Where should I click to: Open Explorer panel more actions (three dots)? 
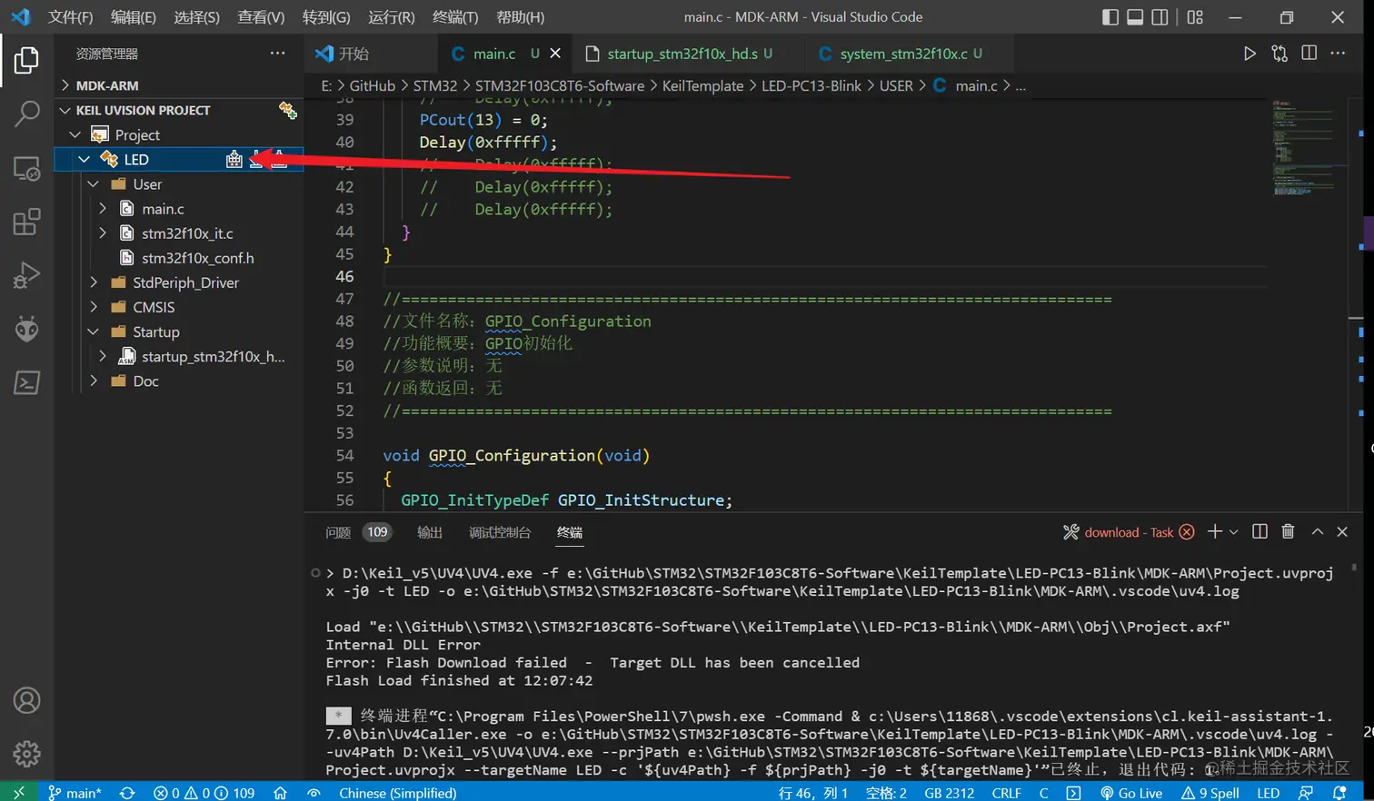click(x=277, y=54)
